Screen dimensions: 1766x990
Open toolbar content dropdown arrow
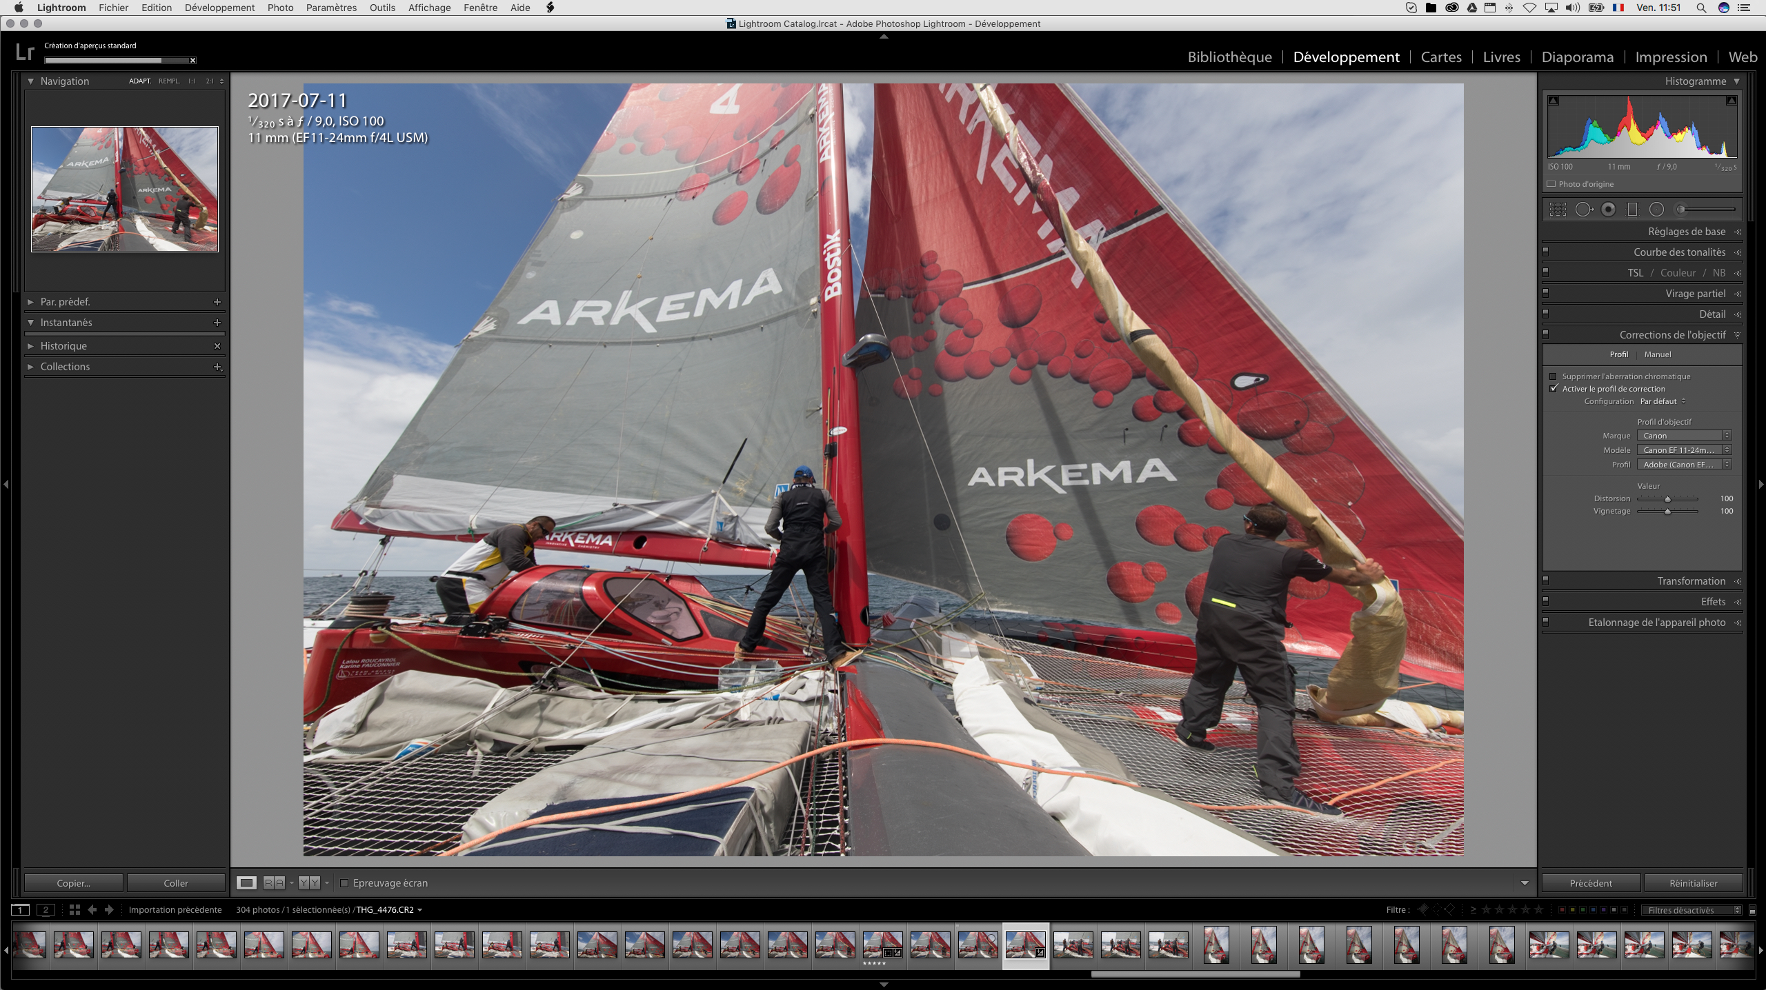[x=1525, y=883]
